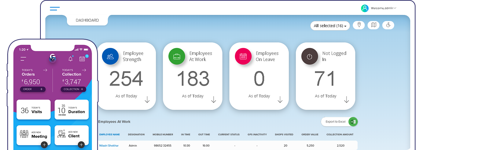Click the ORDER VALUE column header
Image resolution: width=488 pixels, height=150 pixels.
click(x=310, y=134)
